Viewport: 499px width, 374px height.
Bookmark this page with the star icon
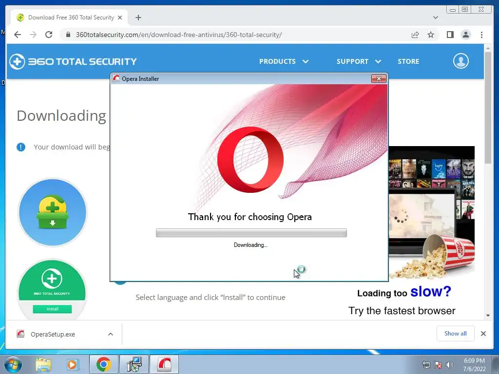point(431,35)
